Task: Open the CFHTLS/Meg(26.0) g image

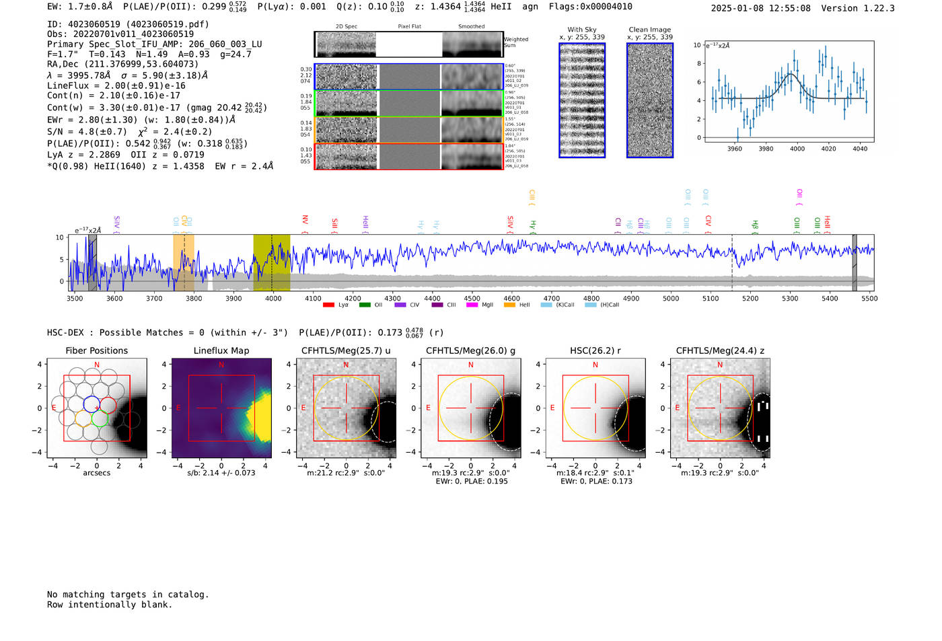Action: (x=471, y=408)
